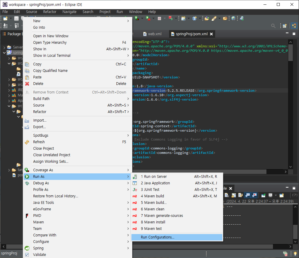This screenshot has height=258, width=299.
Task: Select Maven generate-sources in submenu
Action: tap(177, 215)
